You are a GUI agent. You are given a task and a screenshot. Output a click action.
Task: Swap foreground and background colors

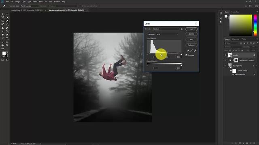(x=7, y=52)
